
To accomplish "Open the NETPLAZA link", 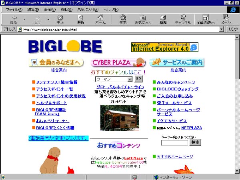I will point(192,128).
